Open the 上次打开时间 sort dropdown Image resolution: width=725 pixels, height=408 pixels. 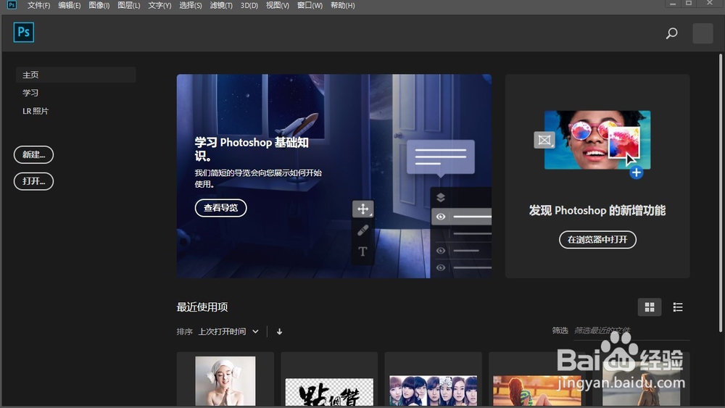click(x=228, y=332)
